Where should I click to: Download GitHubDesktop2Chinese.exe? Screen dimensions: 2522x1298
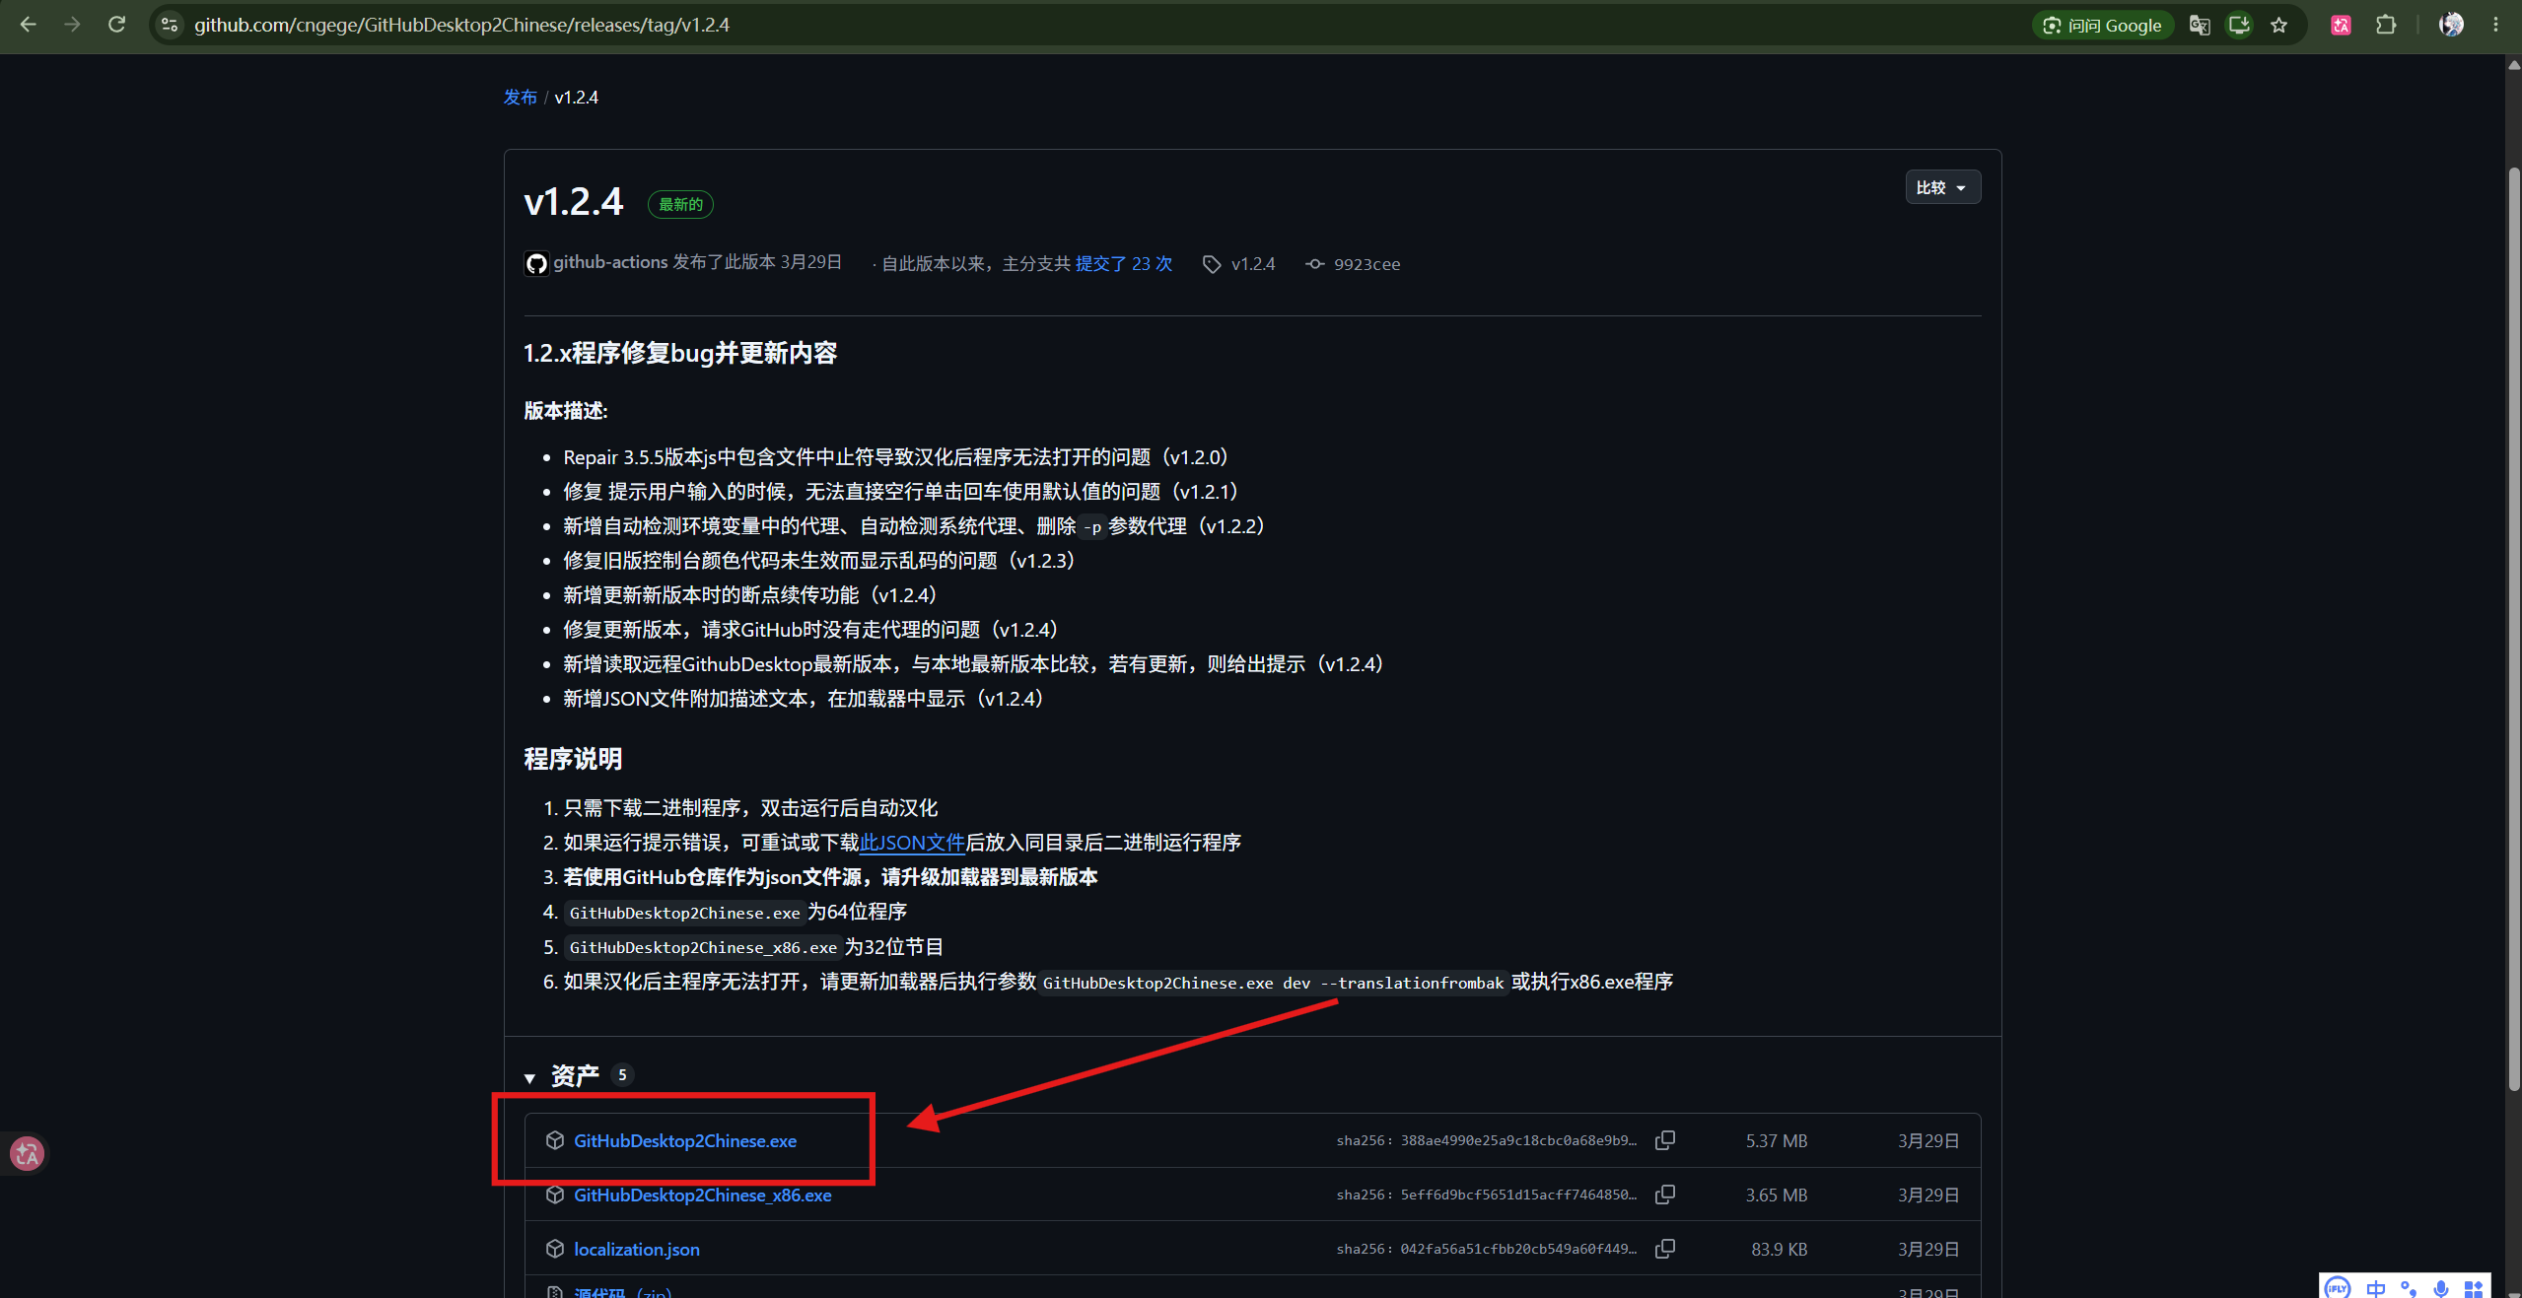(685, 1140)
